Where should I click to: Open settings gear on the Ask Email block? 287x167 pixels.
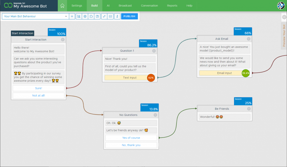click(x=249, y=39)
